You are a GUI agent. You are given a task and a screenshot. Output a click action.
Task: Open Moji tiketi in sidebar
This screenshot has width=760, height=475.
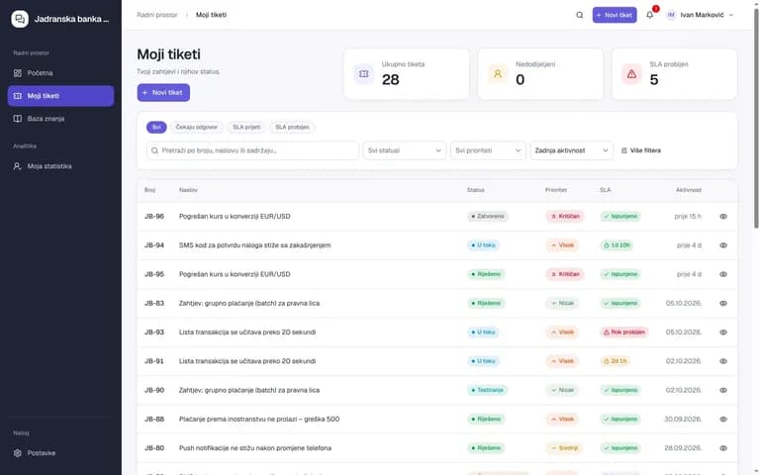click(60, 96)
